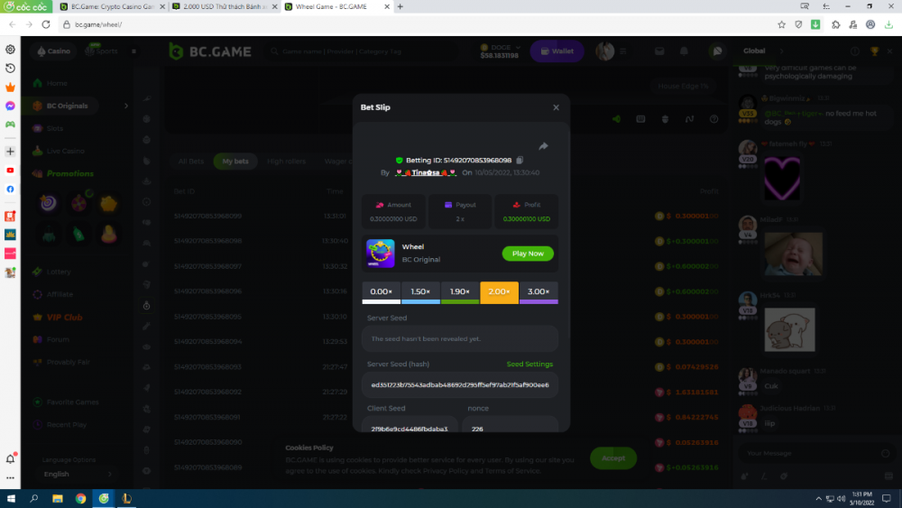
Task: Click the Server Seed hash field
Action: click(460, 385)
